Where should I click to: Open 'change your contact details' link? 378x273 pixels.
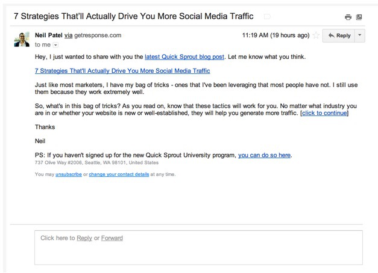tap(119, 174)
